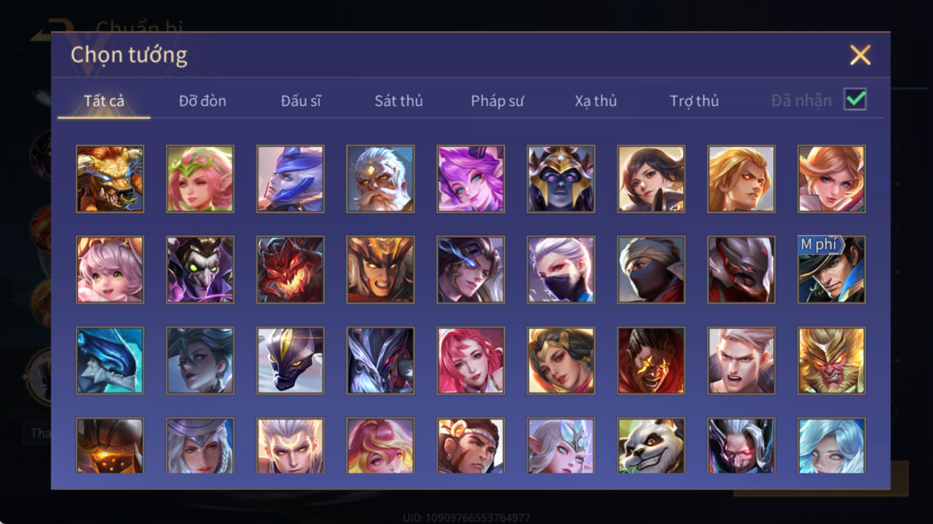Choose the pink-haired girl with green crown
Viewport: 933px width, 524px height.
(200, 179)
